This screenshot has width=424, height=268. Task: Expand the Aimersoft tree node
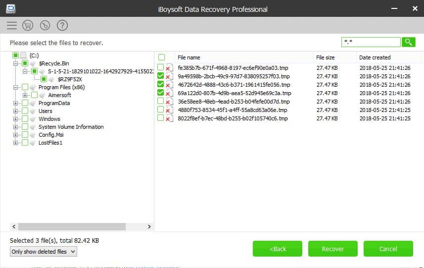[25, 95]
